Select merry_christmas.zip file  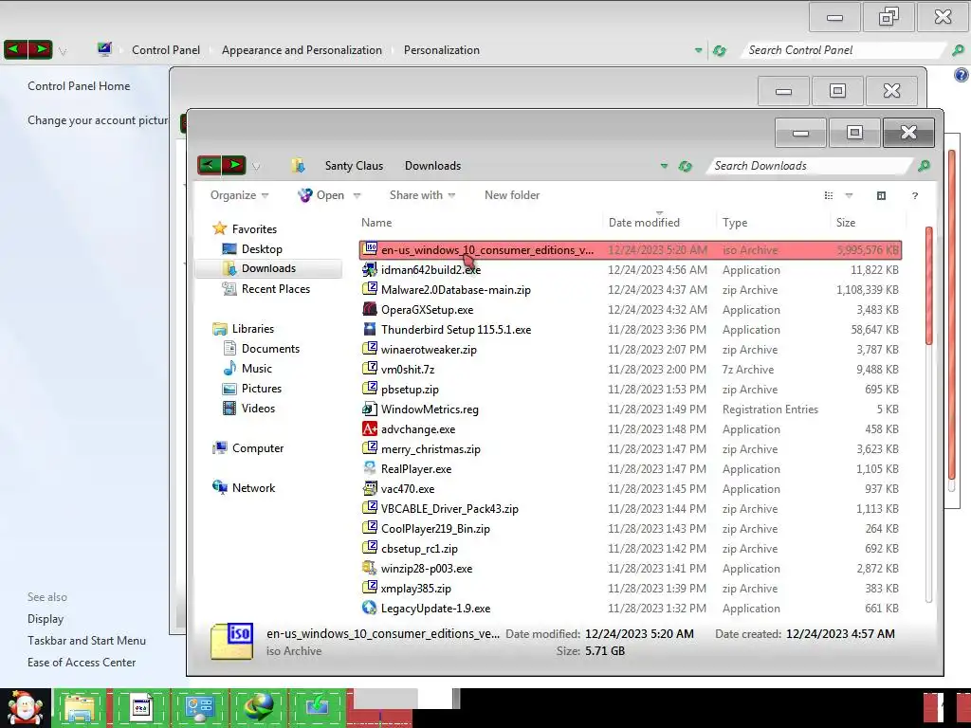click(631, 448)
